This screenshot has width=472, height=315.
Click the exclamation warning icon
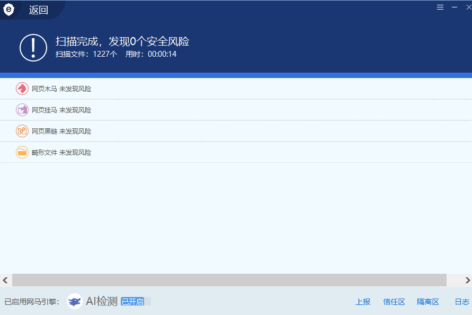tap(33, 48)
